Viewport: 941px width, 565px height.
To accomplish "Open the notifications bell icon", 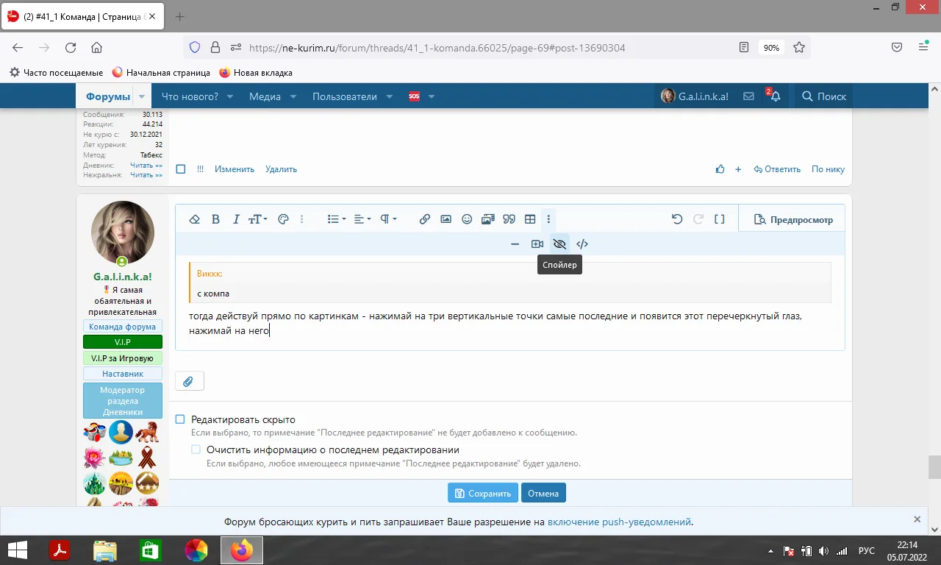I will (775, 96).
